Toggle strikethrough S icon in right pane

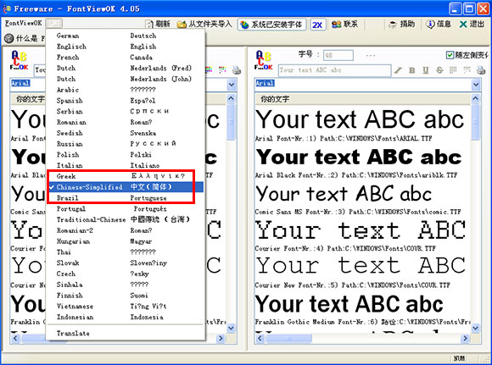point(439,70)
